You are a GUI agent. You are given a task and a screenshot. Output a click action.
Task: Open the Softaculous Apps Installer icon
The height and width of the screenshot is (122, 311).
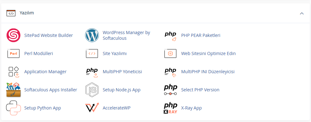point(13,90)
